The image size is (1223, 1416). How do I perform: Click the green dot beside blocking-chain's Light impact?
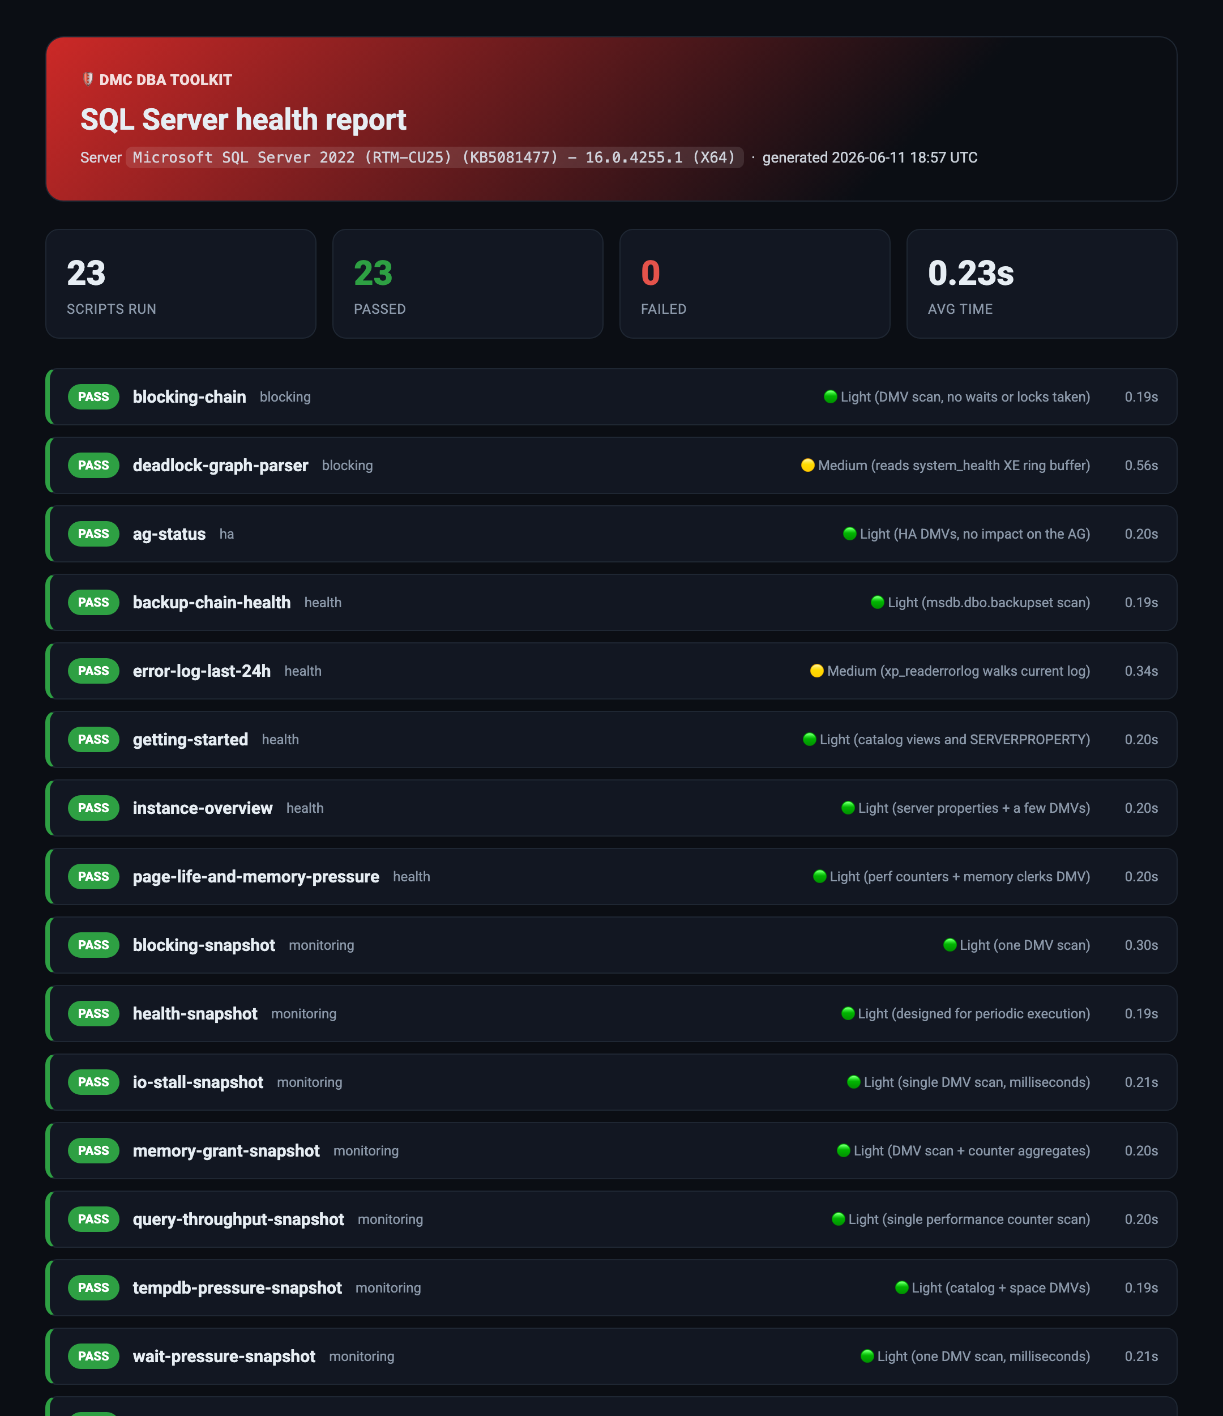[830, 396]
